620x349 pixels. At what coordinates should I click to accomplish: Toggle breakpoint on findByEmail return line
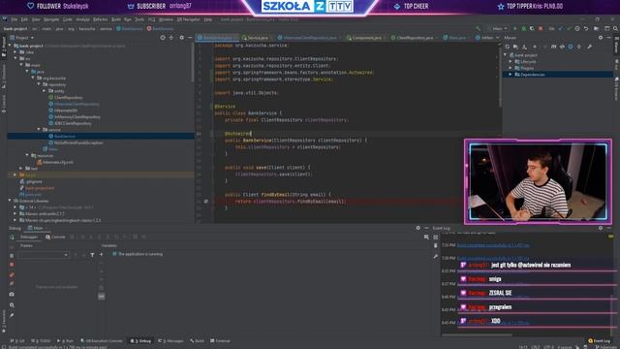(x=205, y=202)
